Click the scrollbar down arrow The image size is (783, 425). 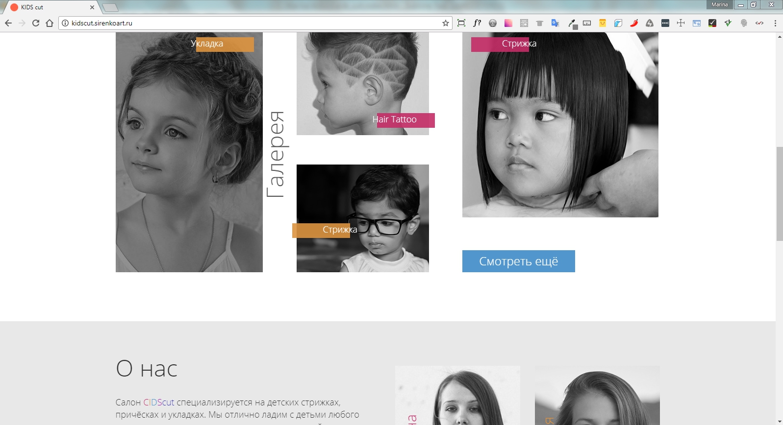tap(779, 421)
